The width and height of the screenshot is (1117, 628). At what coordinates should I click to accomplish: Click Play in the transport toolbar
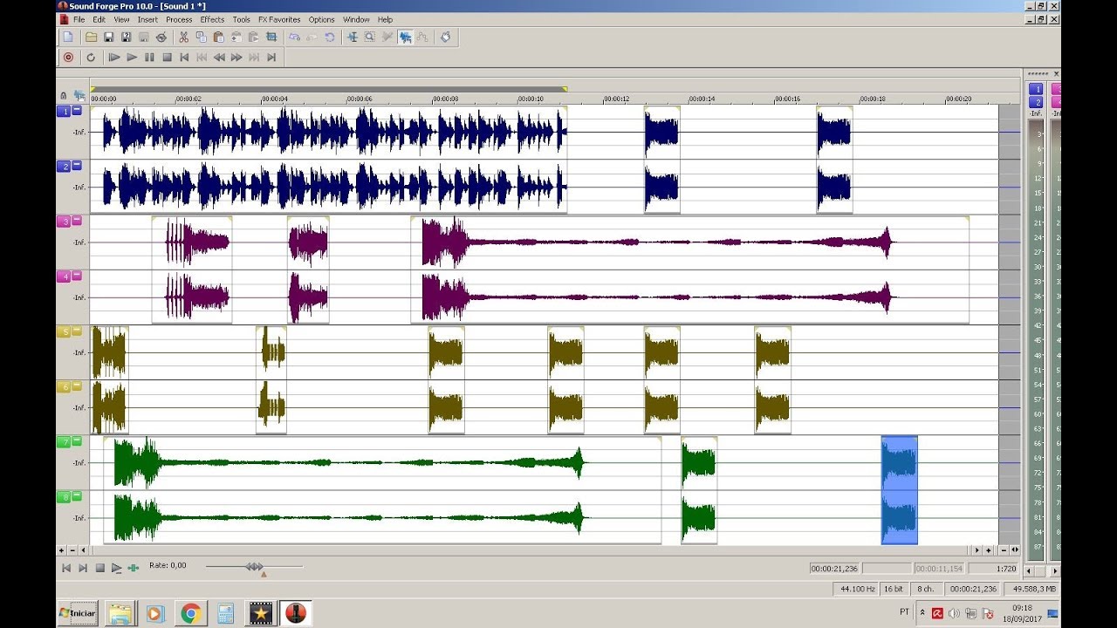pos(132,58)
